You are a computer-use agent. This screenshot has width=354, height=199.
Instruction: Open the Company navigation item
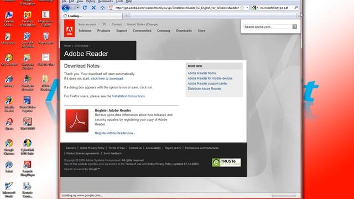[164, 30]
